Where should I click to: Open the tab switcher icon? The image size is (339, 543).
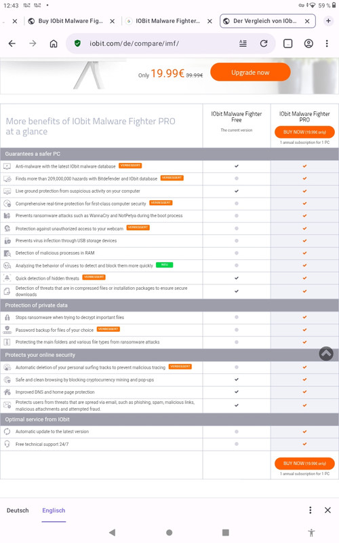click(287, 43)
